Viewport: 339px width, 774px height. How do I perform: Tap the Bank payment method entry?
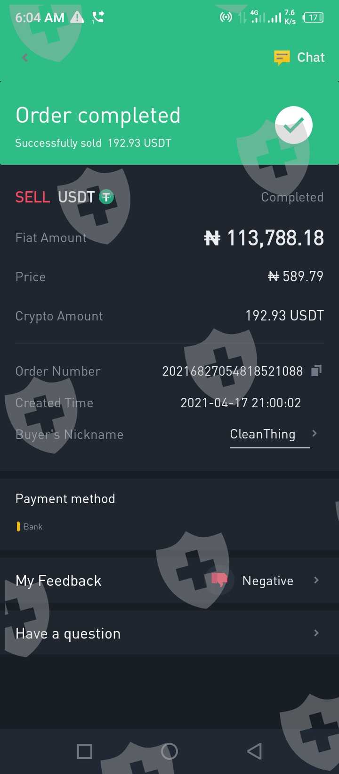tap(32, 527)
